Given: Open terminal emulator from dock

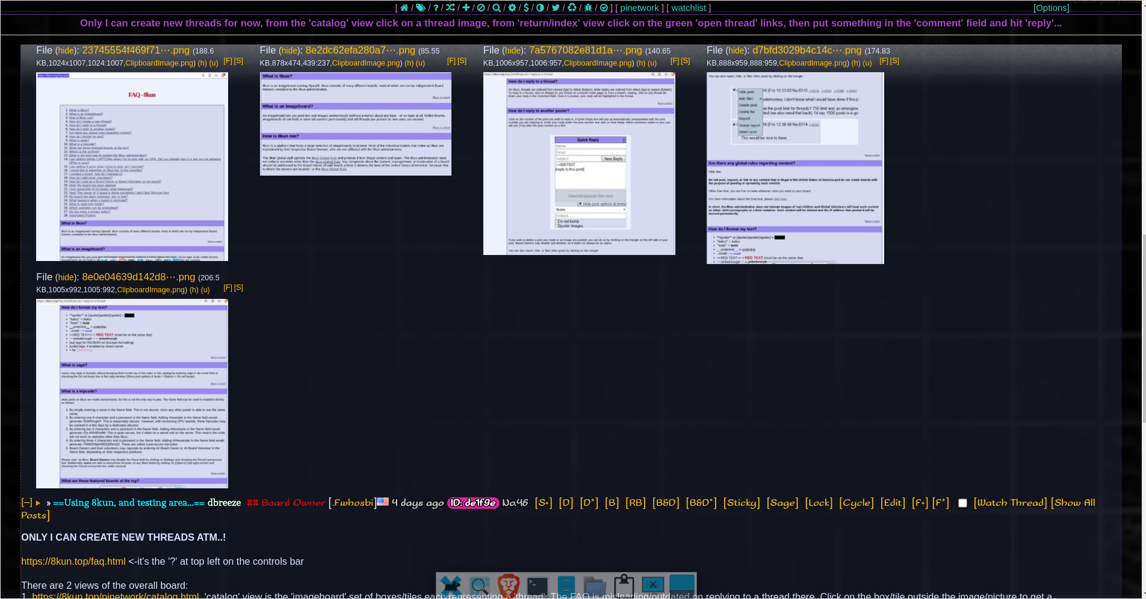Looking at the screenshot, I should point(537,586).
